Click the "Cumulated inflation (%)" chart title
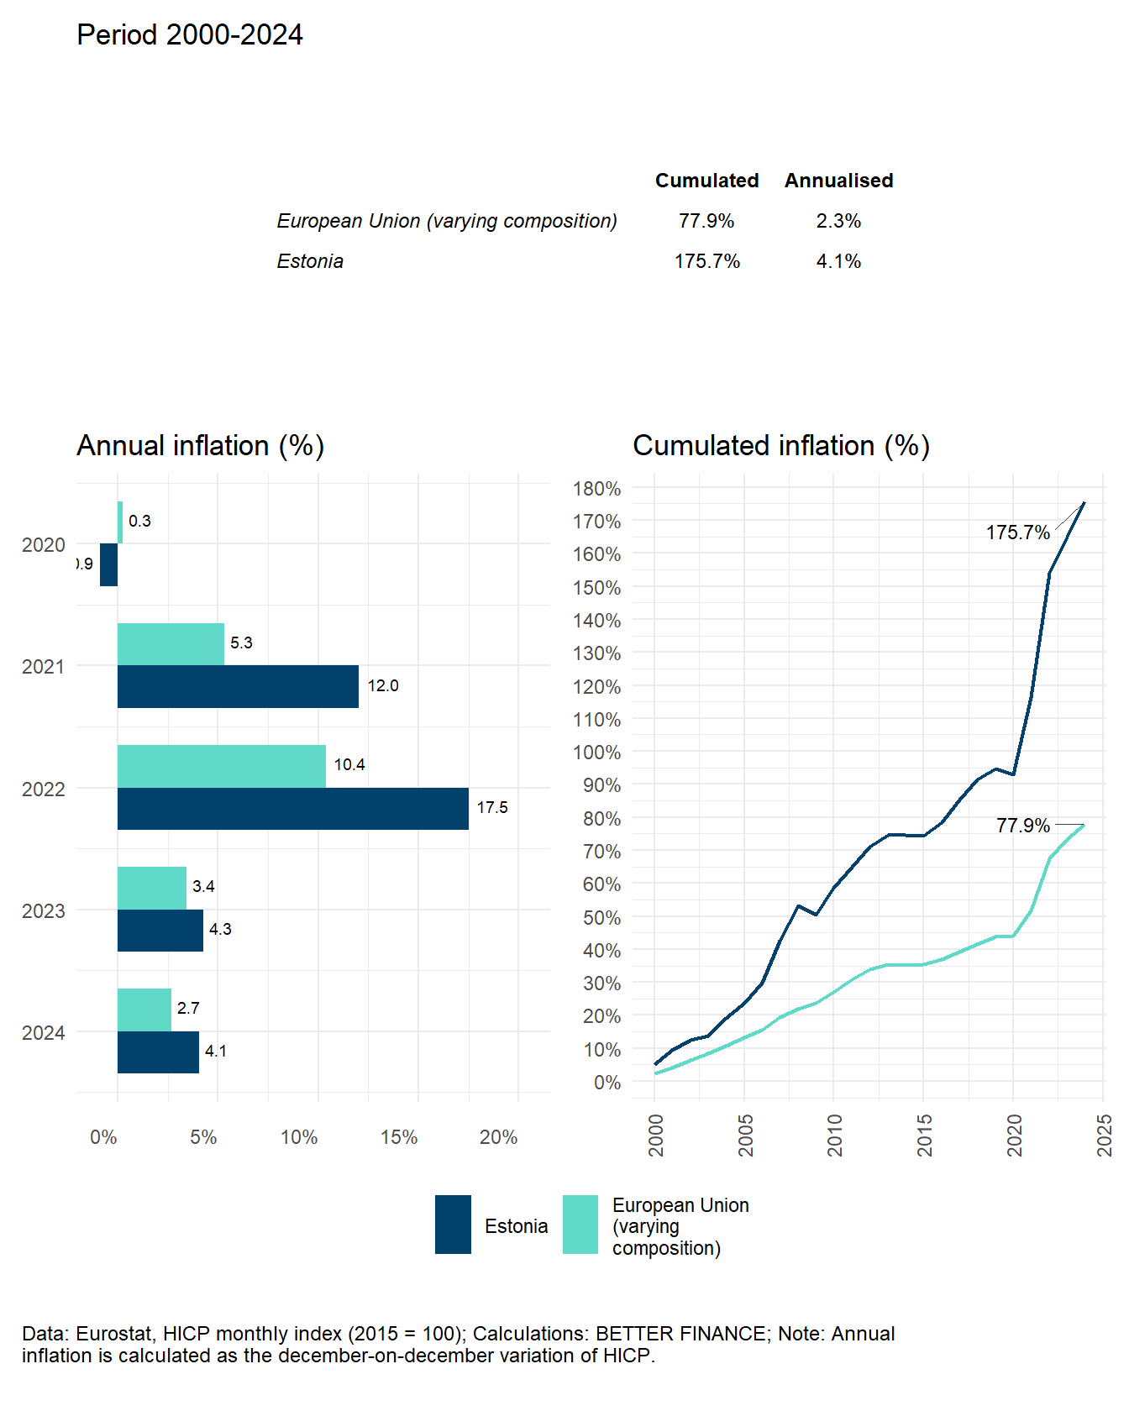 click(780, 445)
